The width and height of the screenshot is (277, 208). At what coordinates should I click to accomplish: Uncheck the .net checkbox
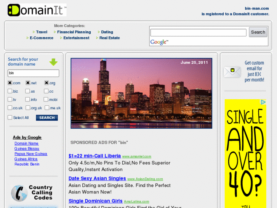coord(28,83)
